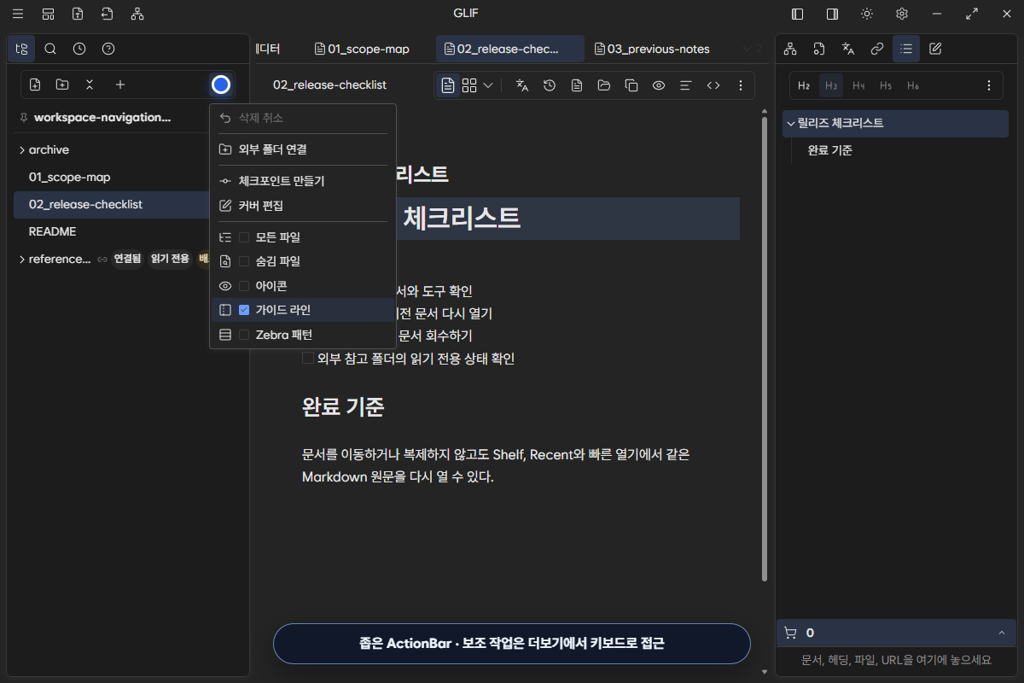Image resolution: width=1024 pixels, height=683 pixels.
Task: Switch to grid view mode icon
Action: click(x=469, y=85)
